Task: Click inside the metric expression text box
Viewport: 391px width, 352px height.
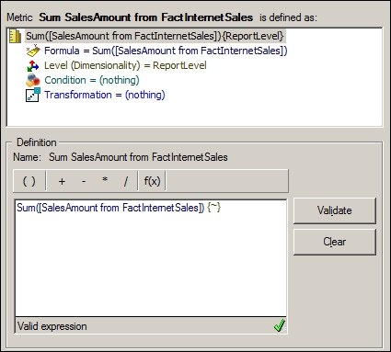Action: click(x=151, y=258)
